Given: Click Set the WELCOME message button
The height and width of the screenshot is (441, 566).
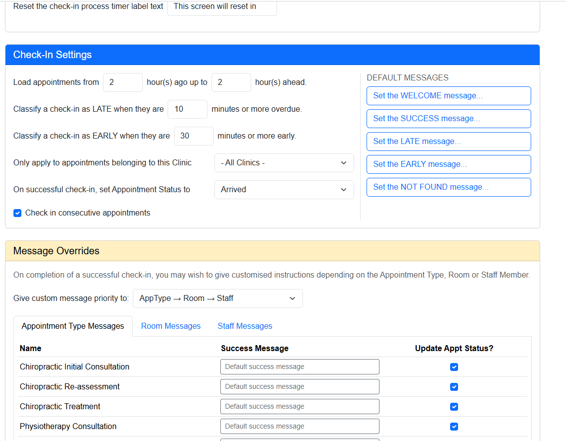Looking at the screenshot, I should [449, 96].
